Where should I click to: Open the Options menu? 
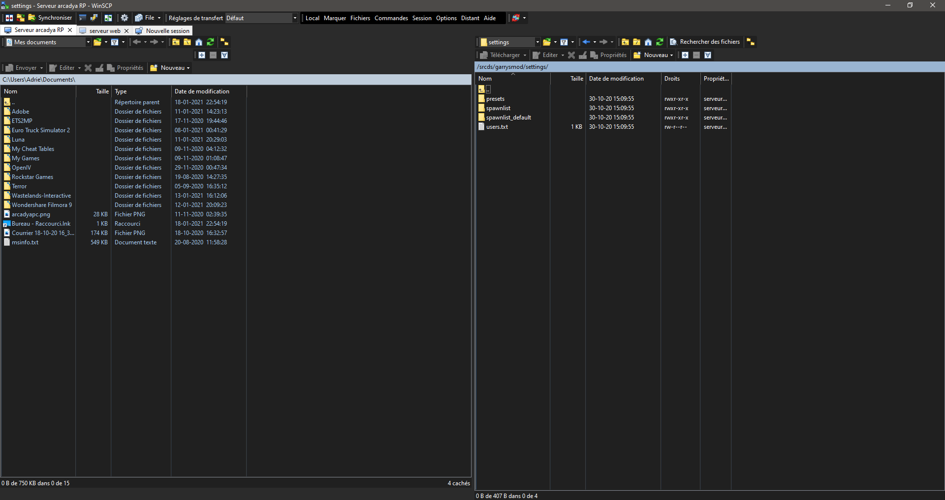point(446,18)
